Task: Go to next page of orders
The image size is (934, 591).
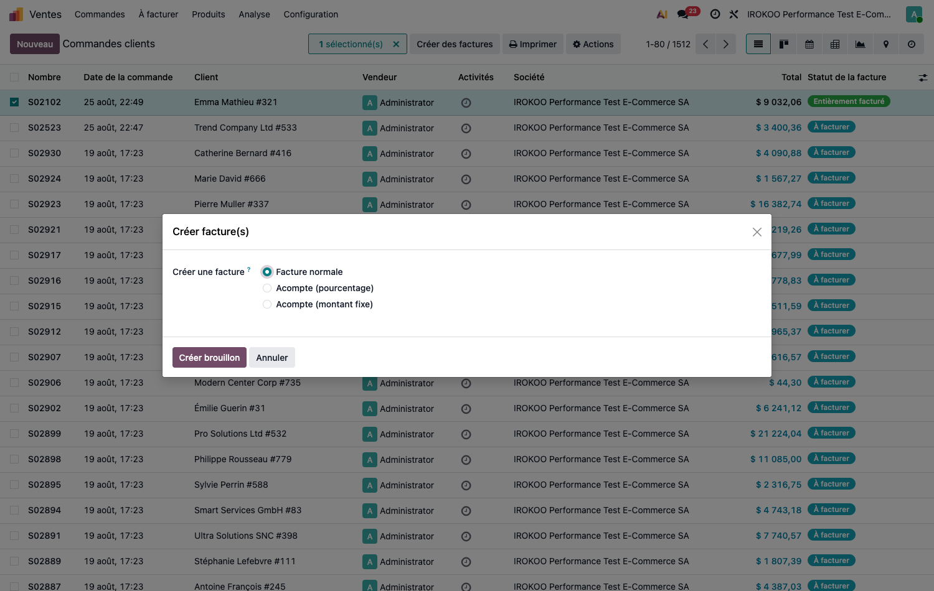Action: pos(726,44)
